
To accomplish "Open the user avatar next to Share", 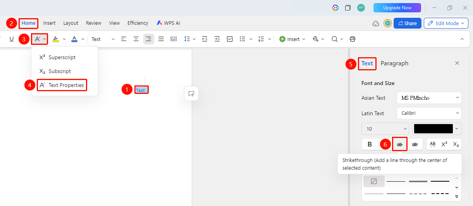I will click(x=388, y=23).
